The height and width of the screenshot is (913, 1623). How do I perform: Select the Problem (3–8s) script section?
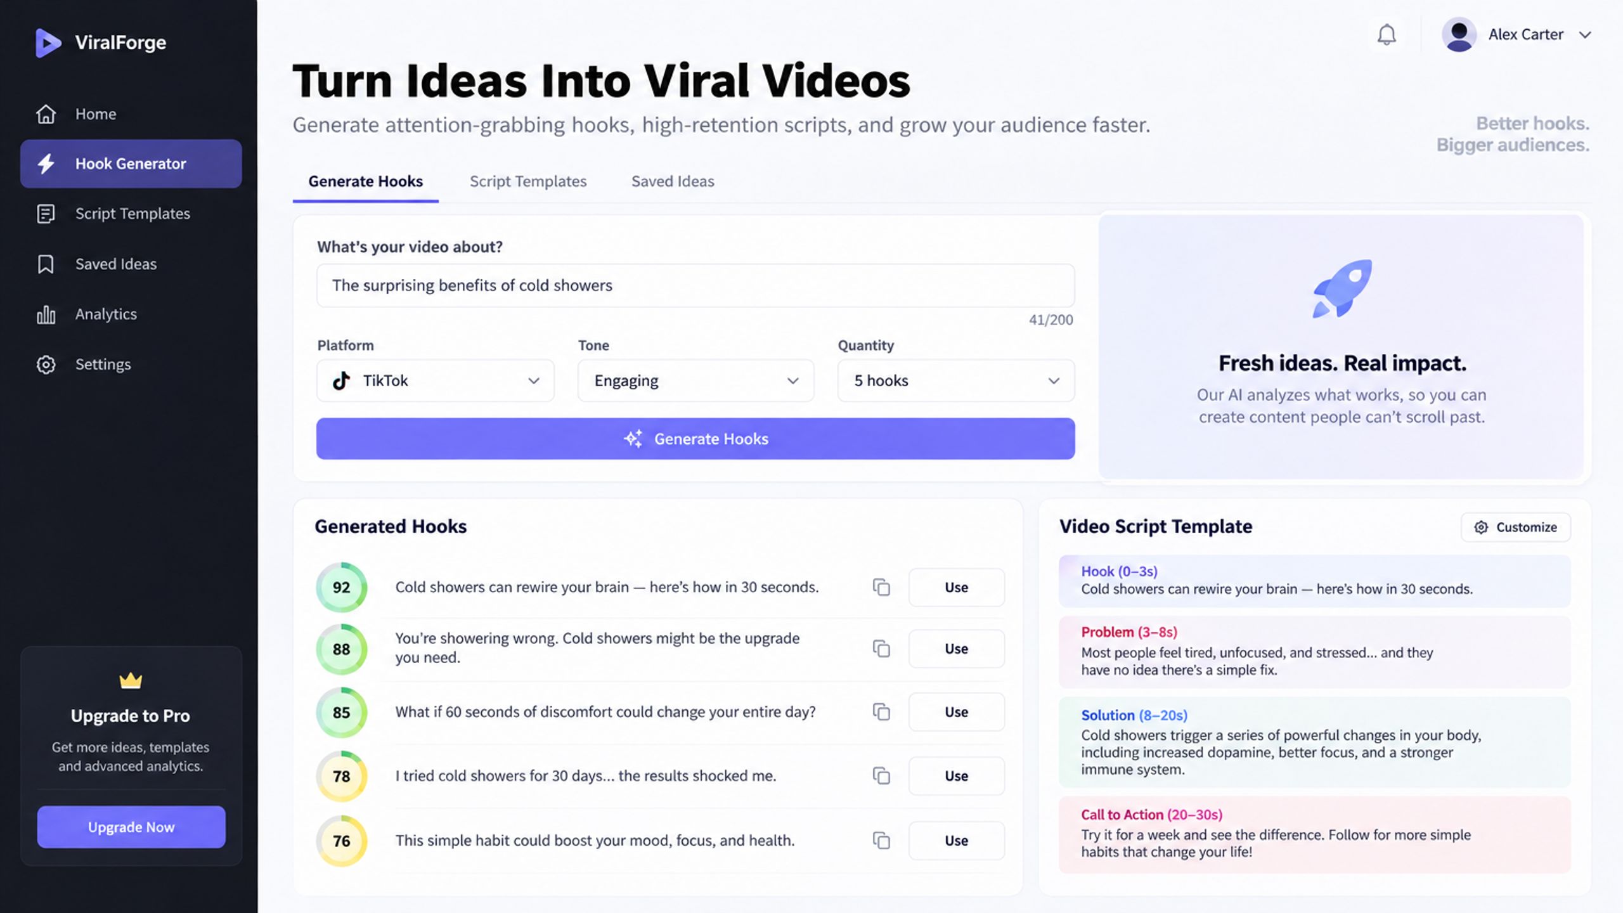(1315, 652)
